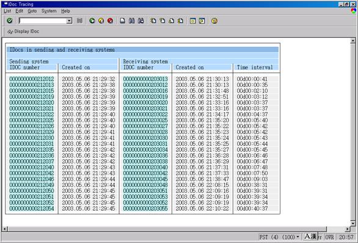The height and width of the screenshot is (243, 358).
Task: Click the red Cancel icon
Action: 110,21
